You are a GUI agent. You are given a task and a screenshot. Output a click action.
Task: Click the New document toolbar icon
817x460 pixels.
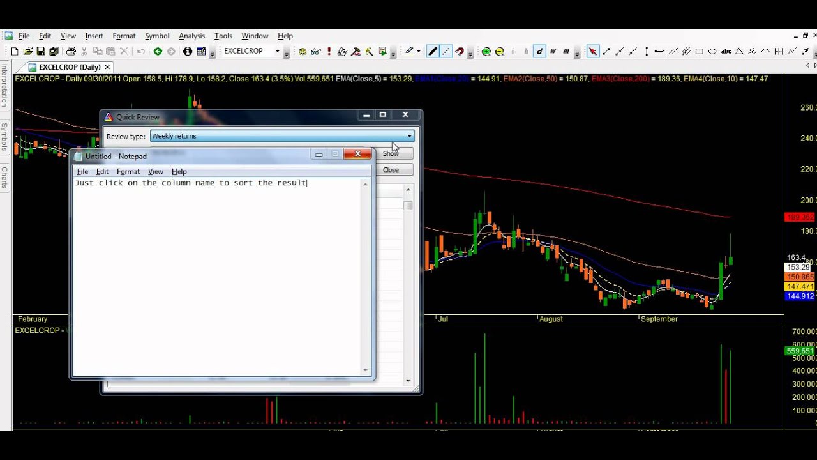pyautogui.click(x=14, y=51)
